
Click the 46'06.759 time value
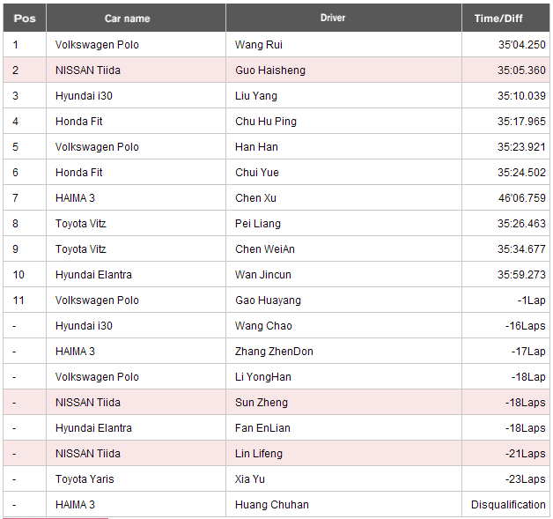pos(521,197)
